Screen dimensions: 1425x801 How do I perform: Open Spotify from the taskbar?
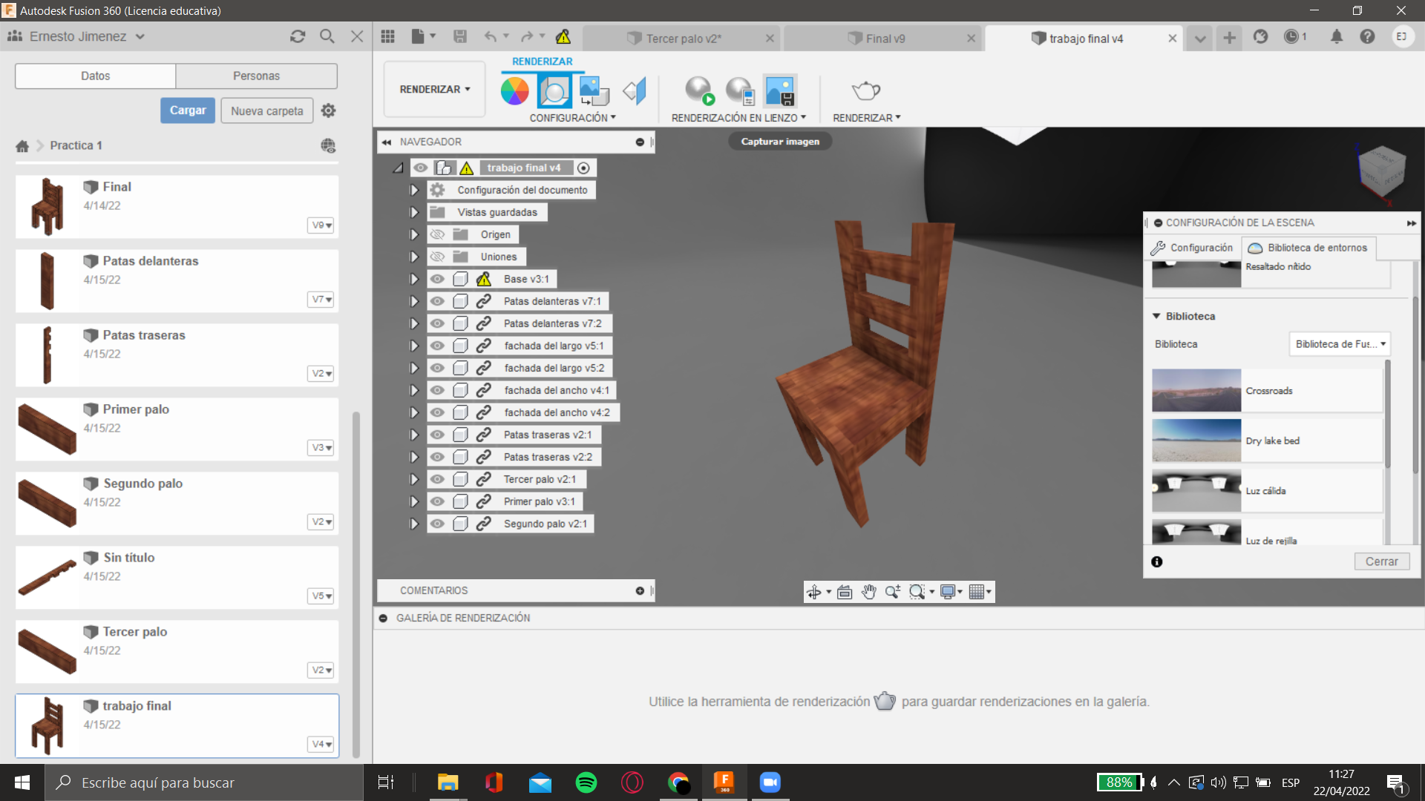click(x=586, y=782)
